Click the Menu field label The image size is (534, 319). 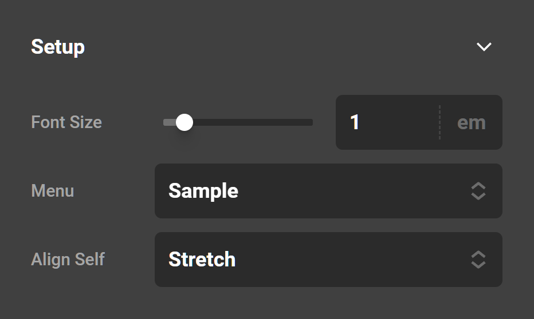coord(53,191)
